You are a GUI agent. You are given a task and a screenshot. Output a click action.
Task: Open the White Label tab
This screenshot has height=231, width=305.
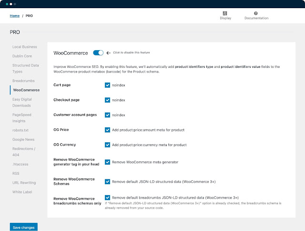pyautogui.click(x=22, y=192)
